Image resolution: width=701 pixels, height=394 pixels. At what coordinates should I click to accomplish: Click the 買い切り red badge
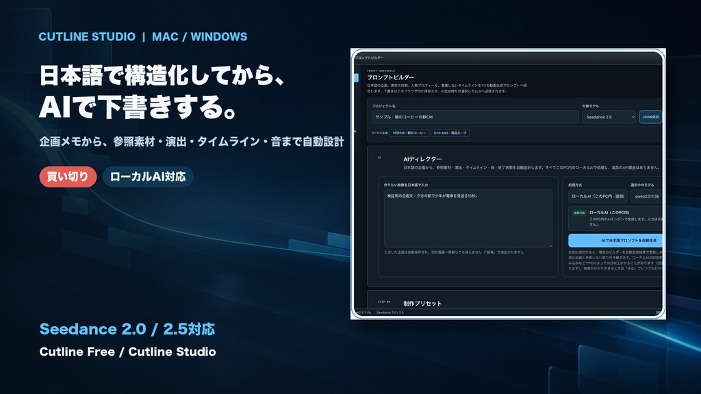[68, 177]
